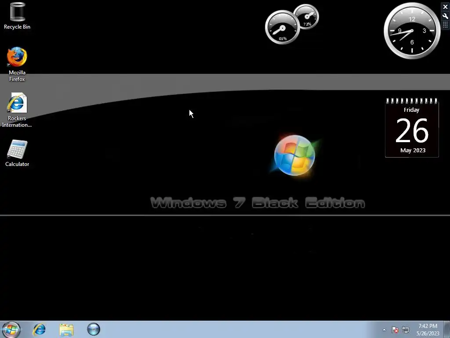Click the round globe taskbar icon
The height and width of the screenshot is (338, 450).
point(94,329)
